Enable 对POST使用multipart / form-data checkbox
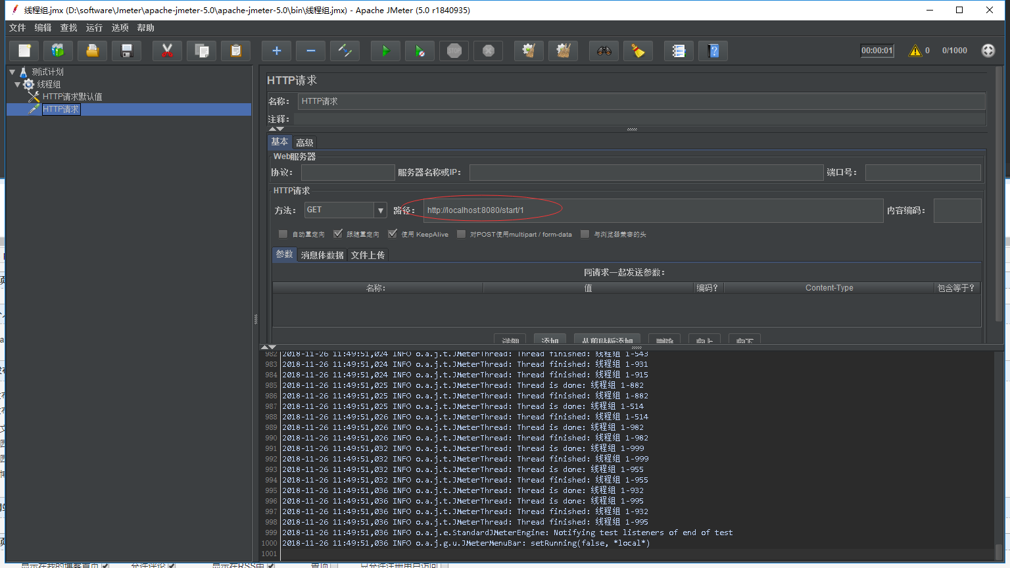1010x568 pixels. click(x=461, y=234)
